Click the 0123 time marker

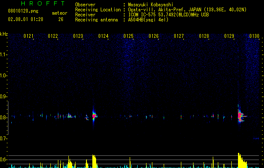click(x=78, y=36)
